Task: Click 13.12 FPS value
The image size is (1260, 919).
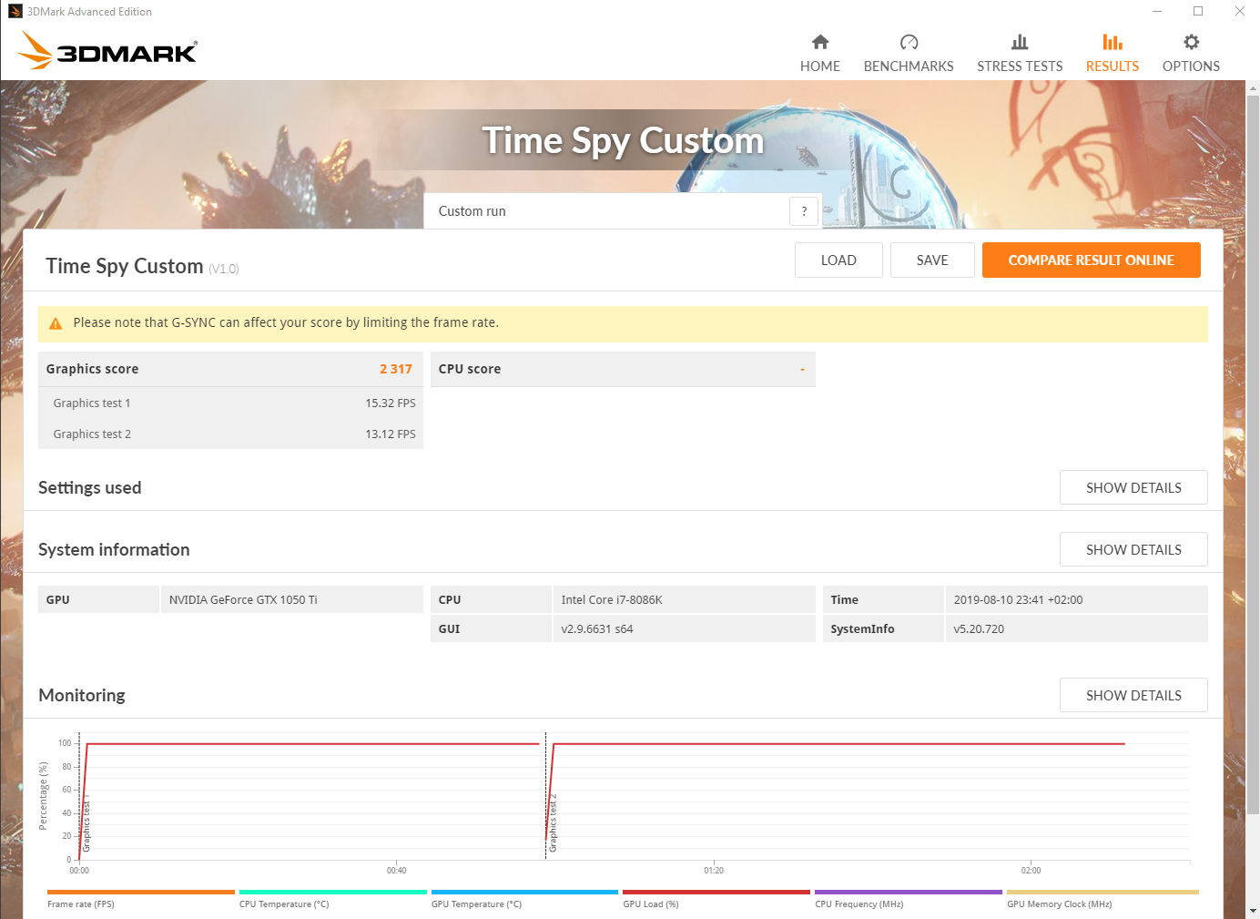Action: coord(391,434)
